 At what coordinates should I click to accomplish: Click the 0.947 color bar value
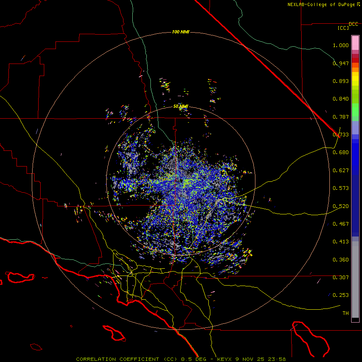coord(341,63)
